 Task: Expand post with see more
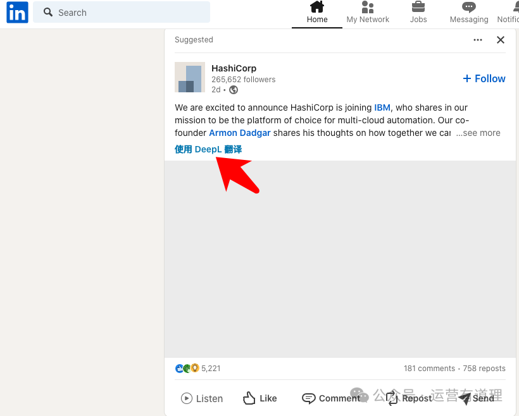click(x=478, y=133)
